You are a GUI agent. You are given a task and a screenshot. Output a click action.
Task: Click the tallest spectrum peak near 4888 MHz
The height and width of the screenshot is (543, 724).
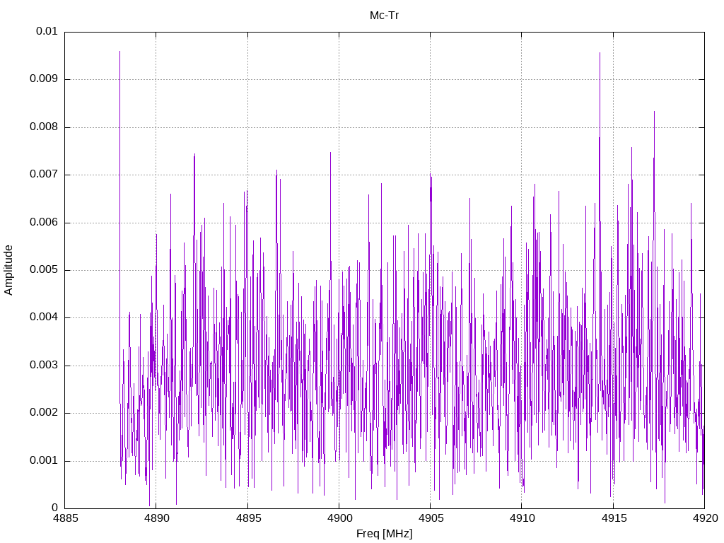tap(119, 52)
